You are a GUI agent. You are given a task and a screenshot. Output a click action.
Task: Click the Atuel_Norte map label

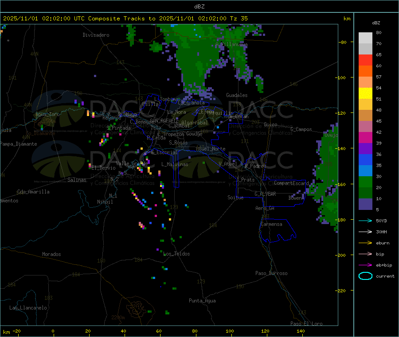point(211,149)
